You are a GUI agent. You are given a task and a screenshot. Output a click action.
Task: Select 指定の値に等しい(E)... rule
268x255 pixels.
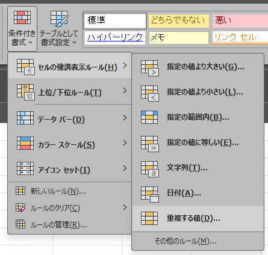[198, 143]
